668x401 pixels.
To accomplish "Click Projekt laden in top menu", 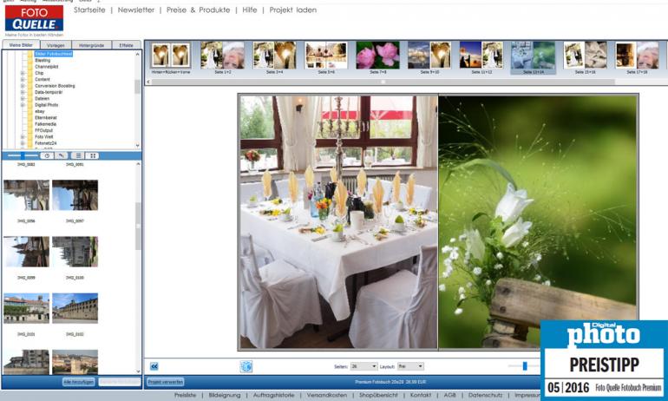I will tap(292, 10).
